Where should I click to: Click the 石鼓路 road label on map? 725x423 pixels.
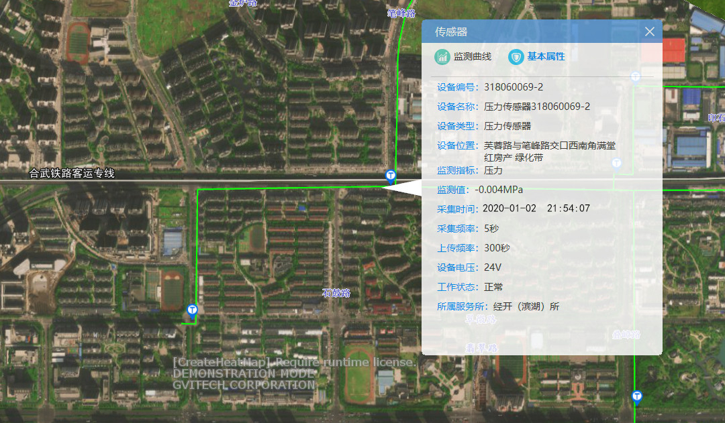336,293
